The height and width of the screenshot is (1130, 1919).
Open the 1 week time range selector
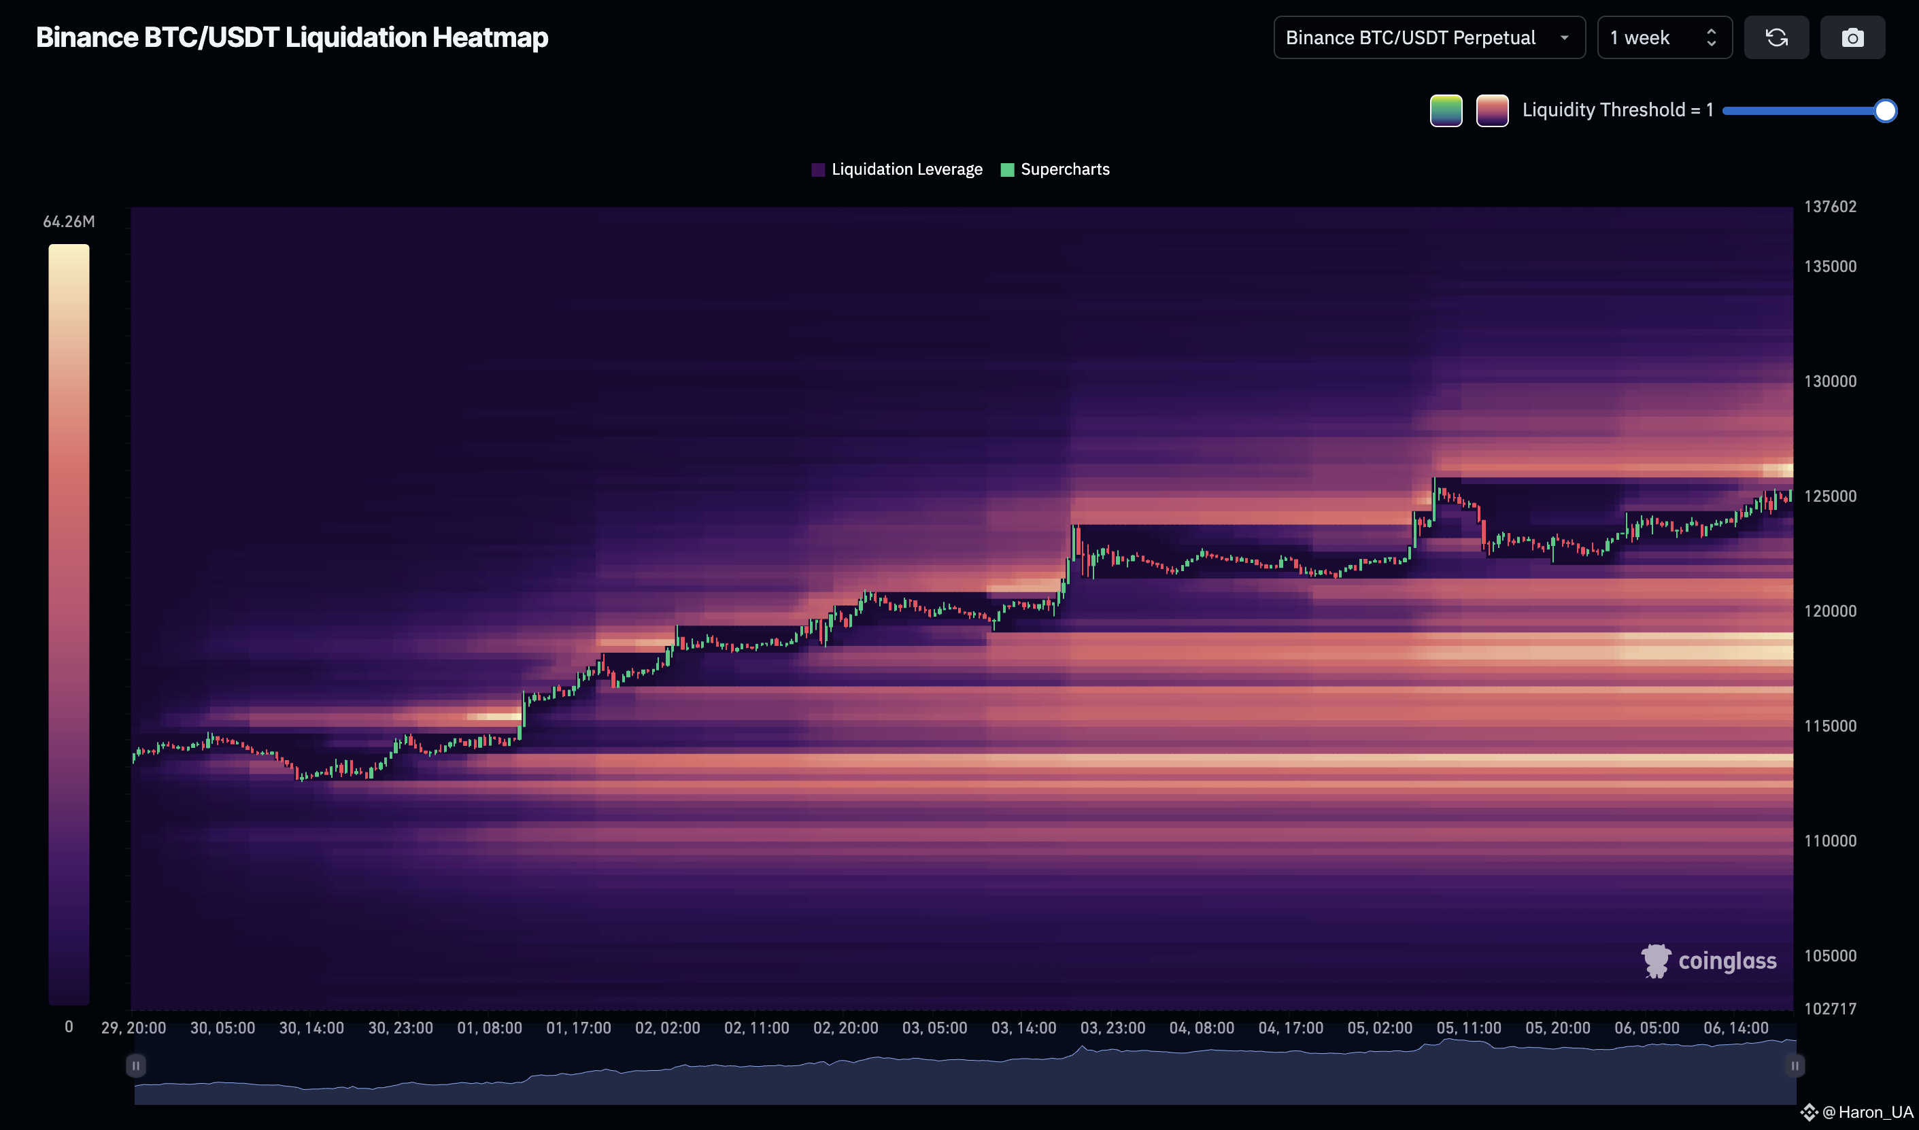(x=1665, y=37)
